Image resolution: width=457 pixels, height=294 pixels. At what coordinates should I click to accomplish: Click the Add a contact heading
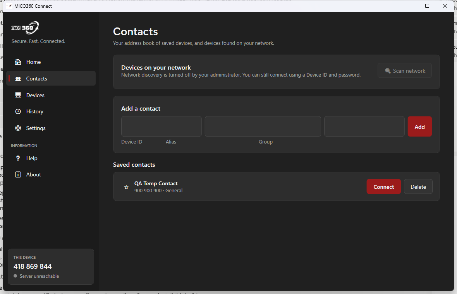(141, 109)
